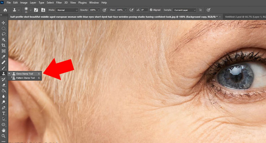266x143 pixels.
Task: Activate the Horizontal Type tool
Action: [4, 113]
